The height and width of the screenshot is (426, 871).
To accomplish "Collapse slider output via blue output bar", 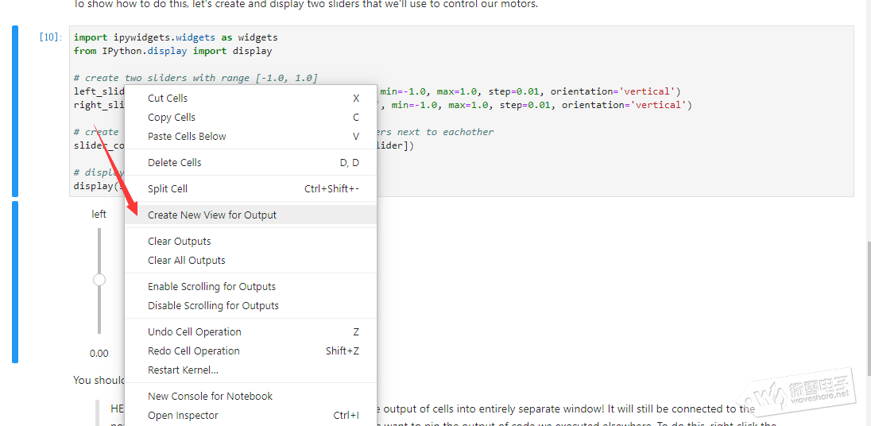I will 15,282.
